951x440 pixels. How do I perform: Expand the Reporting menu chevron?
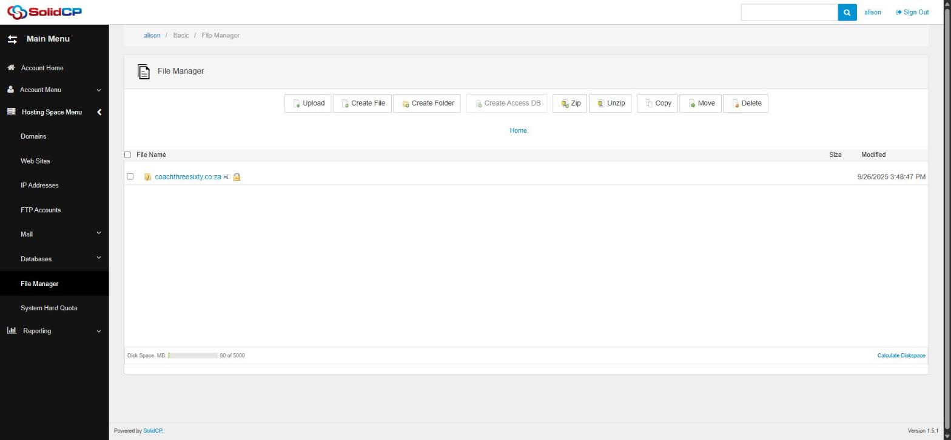(x=99, y=331)
